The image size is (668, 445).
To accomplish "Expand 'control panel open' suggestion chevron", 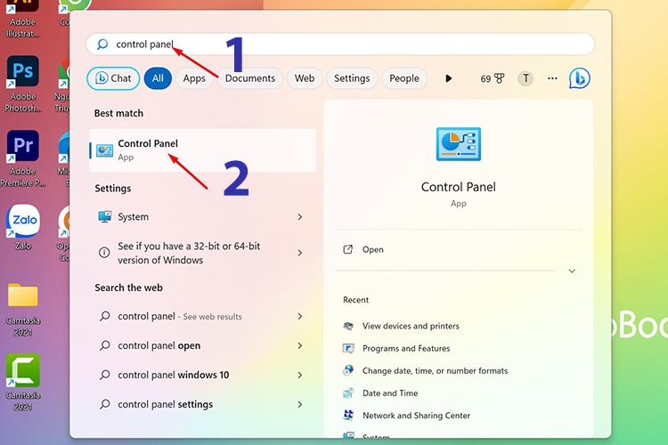I will coord(300,346).
